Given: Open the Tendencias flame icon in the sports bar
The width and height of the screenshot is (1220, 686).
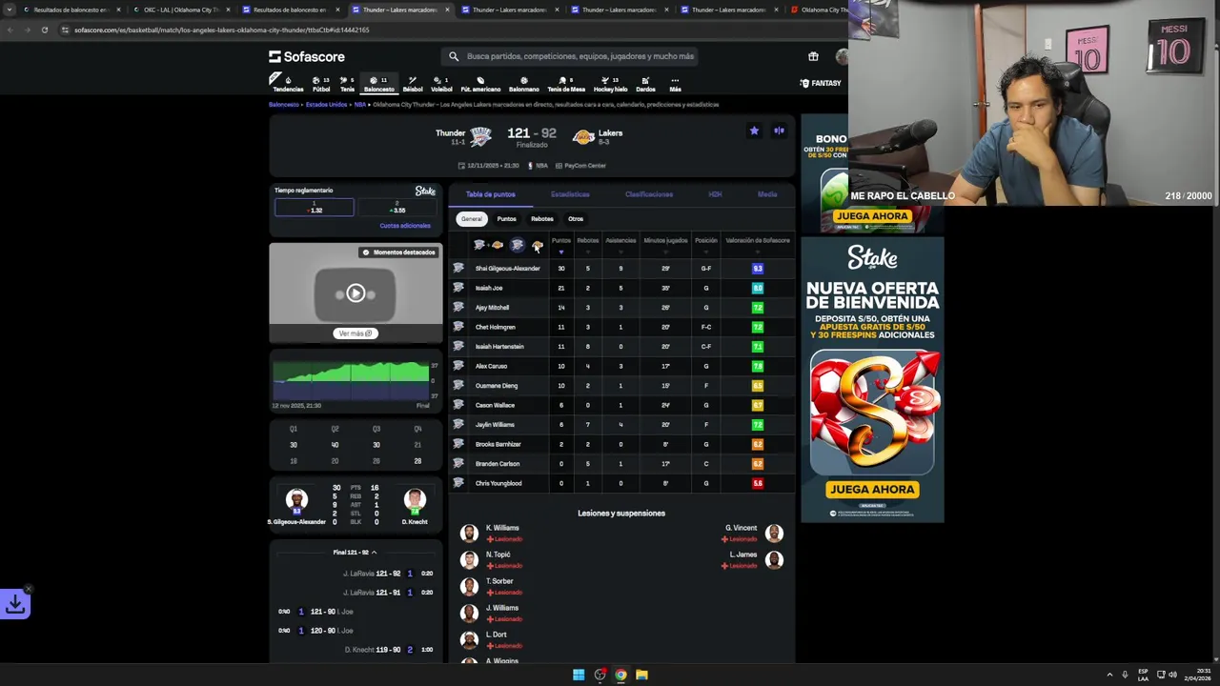Looking at the screenshot, I should click(288, 84).
